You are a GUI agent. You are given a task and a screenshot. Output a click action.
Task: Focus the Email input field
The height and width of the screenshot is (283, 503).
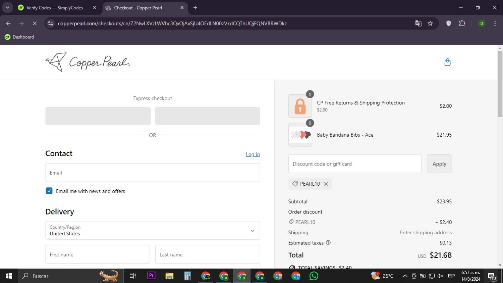153,173
